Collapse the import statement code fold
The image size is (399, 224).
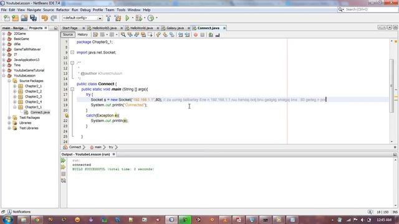(x=72, y=52)
